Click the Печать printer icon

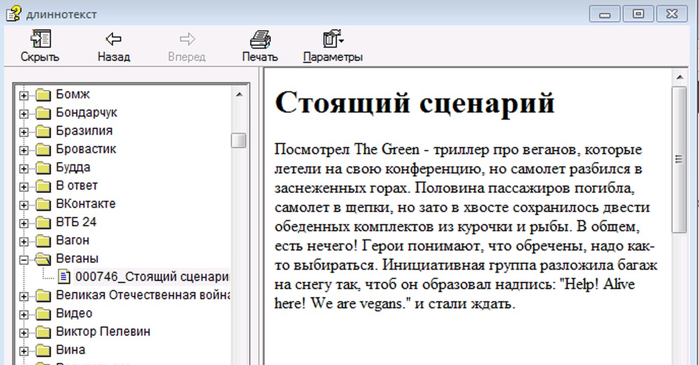coord(260,39)
